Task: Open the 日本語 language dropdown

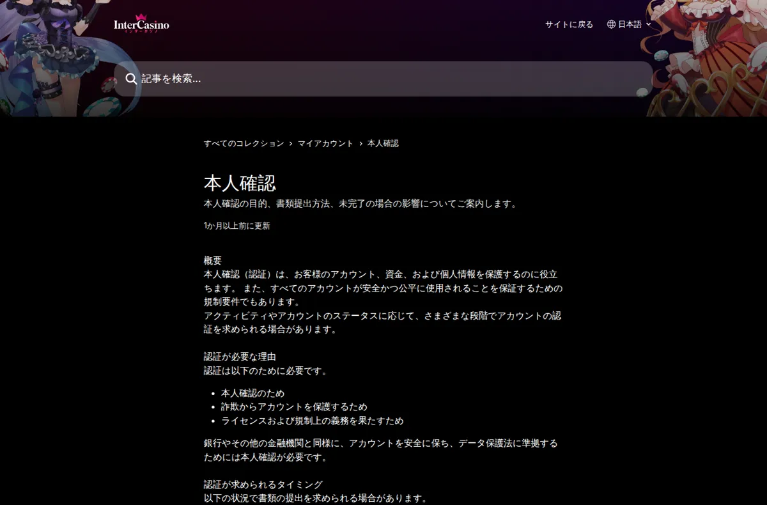Action: tap(629, 24)
